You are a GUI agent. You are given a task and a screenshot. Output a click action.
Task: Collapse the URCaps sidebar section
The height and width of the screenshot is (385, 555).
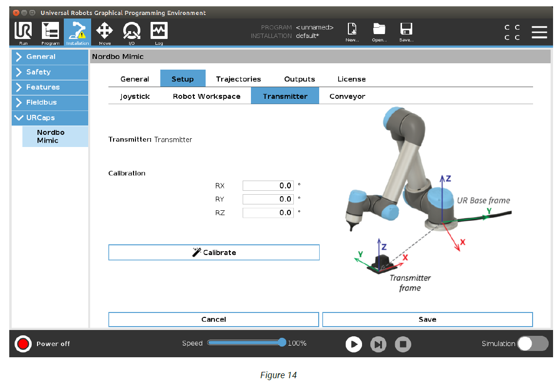[50, 118]
